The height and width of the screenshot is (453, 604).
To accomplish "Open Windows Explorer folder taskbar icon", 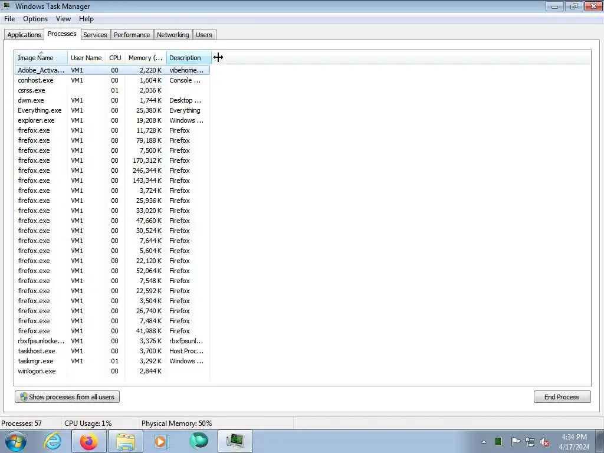I will 126,441.
